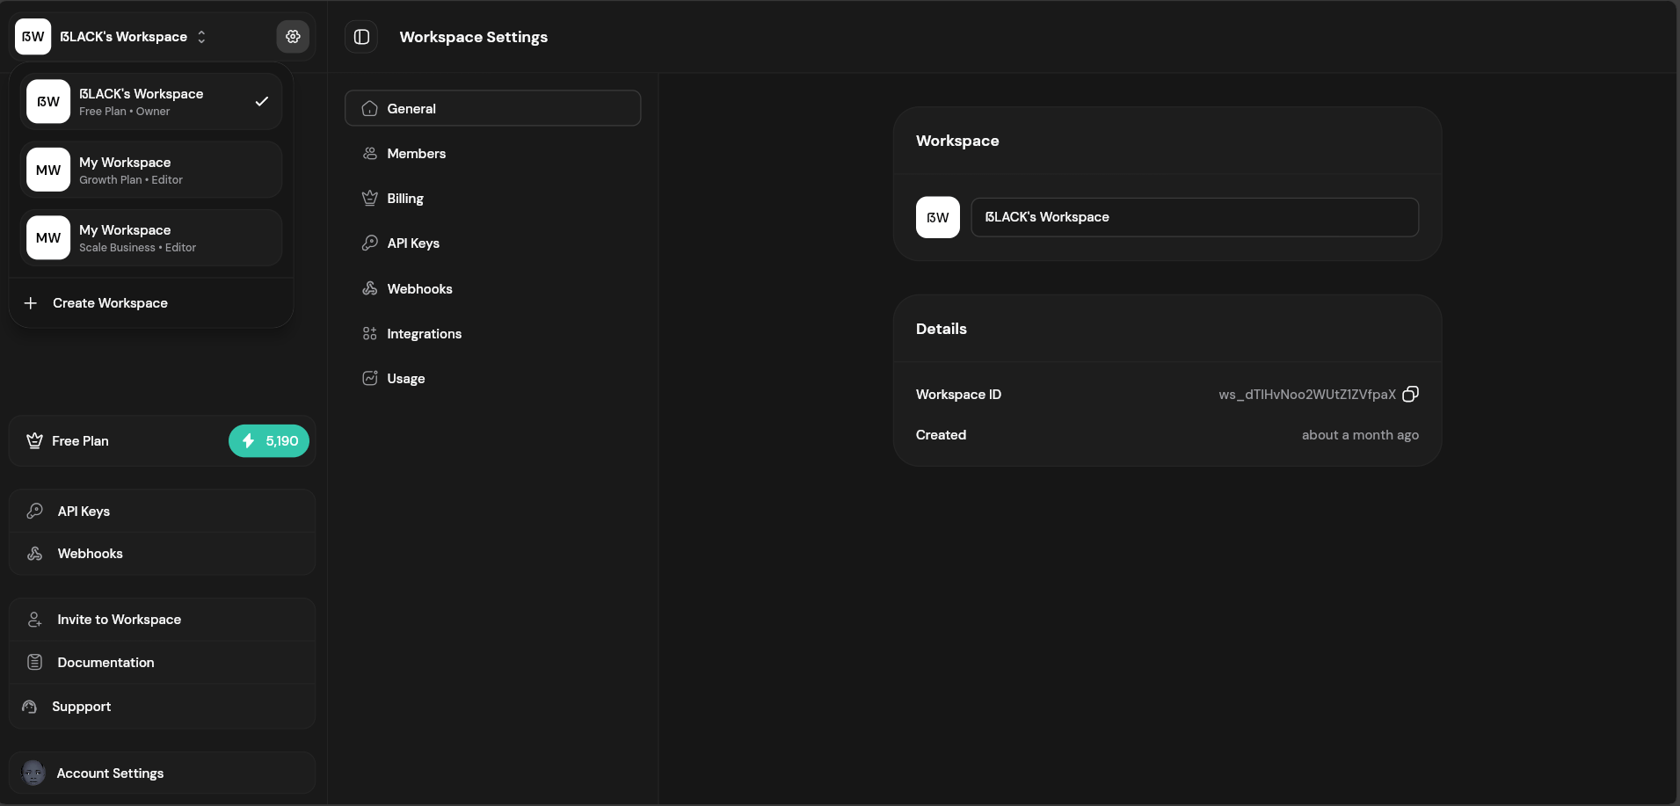Click the key icon in settings API Keys

point(370,243)
